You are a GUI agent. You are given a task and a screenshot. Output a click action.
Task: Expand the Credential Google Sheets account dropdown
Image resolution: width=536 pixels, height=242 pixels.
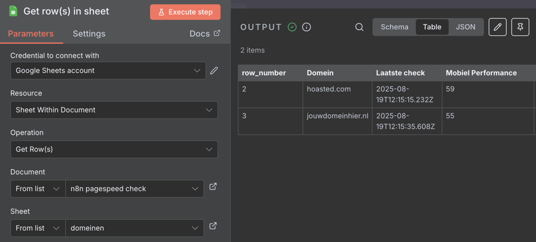[x=108, y=71]
